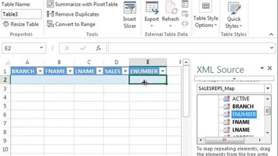Select the BRANCH element in XML tree
The image size is (278, 156).
243,106
